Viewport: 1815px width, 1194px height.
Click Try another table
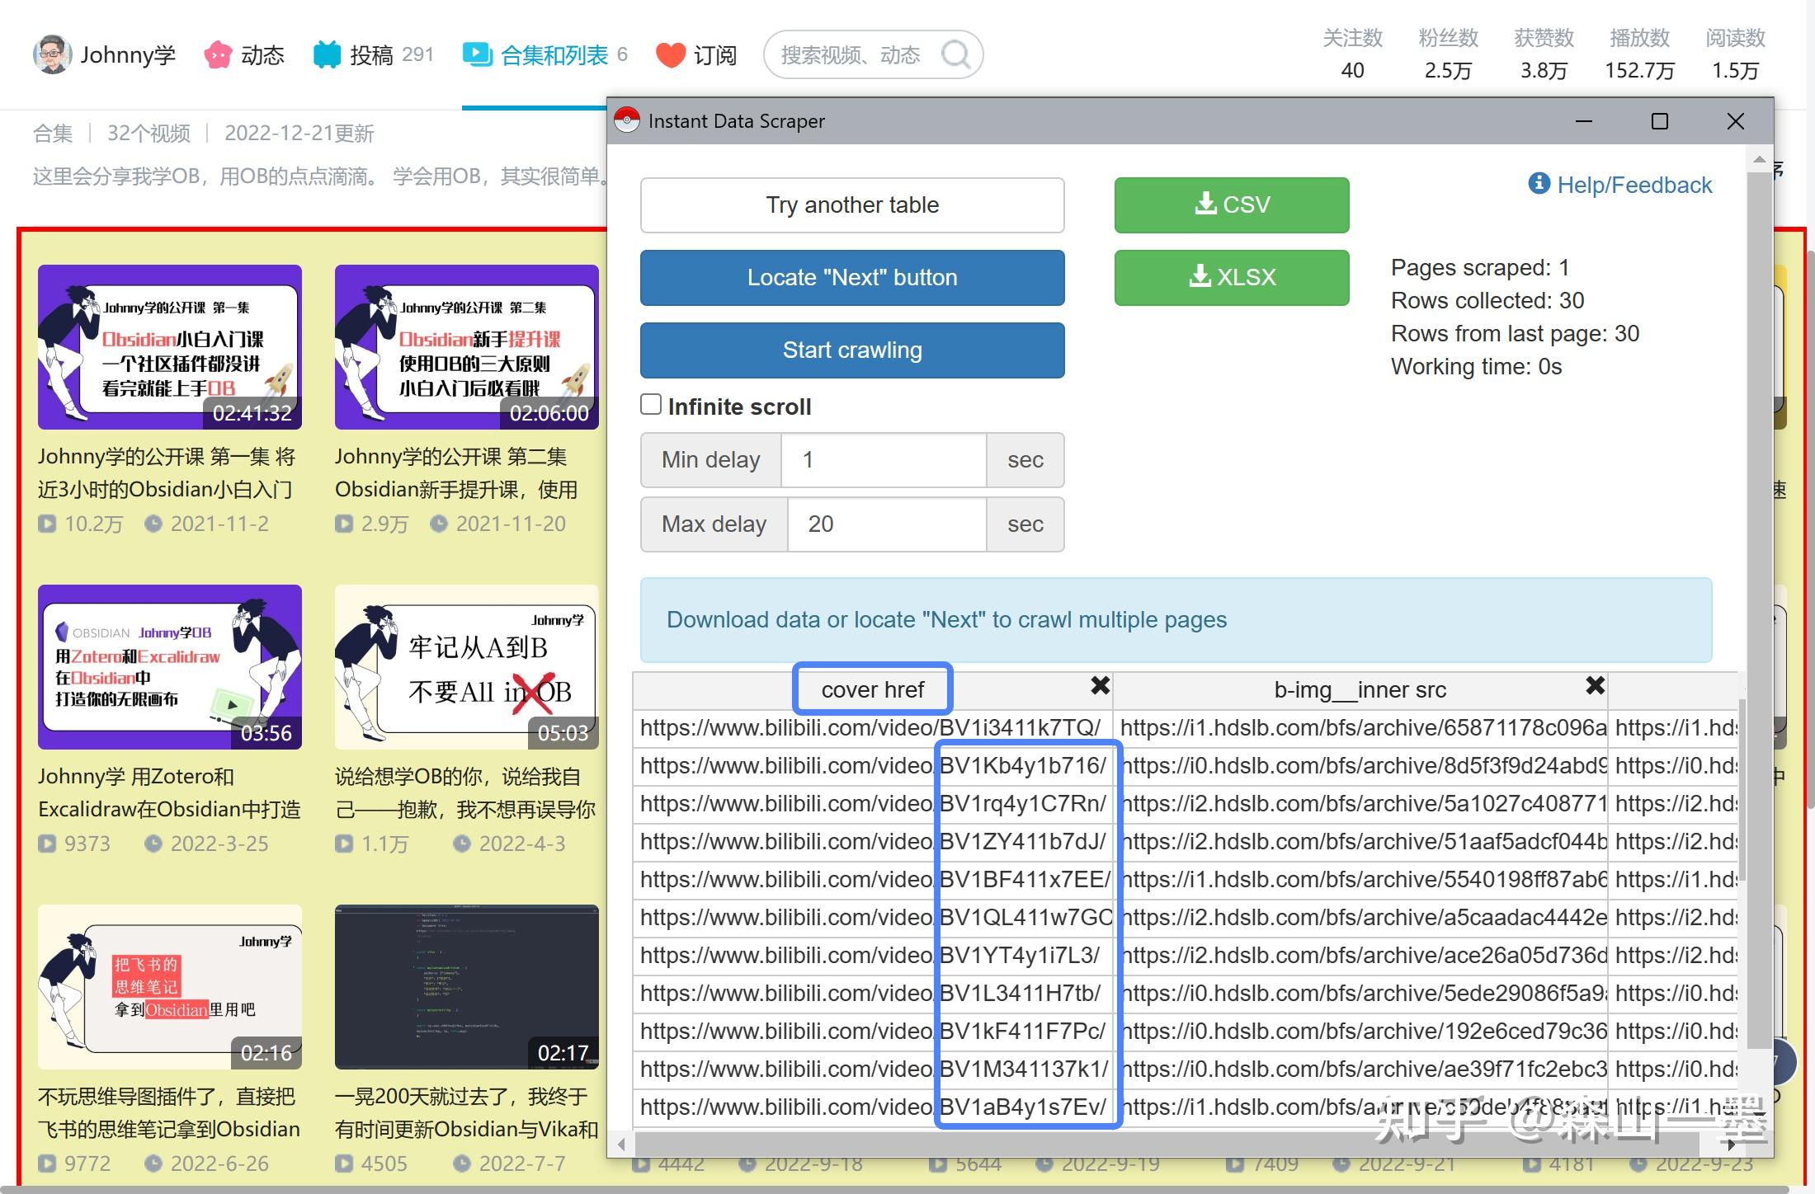[x=851, y=204]
